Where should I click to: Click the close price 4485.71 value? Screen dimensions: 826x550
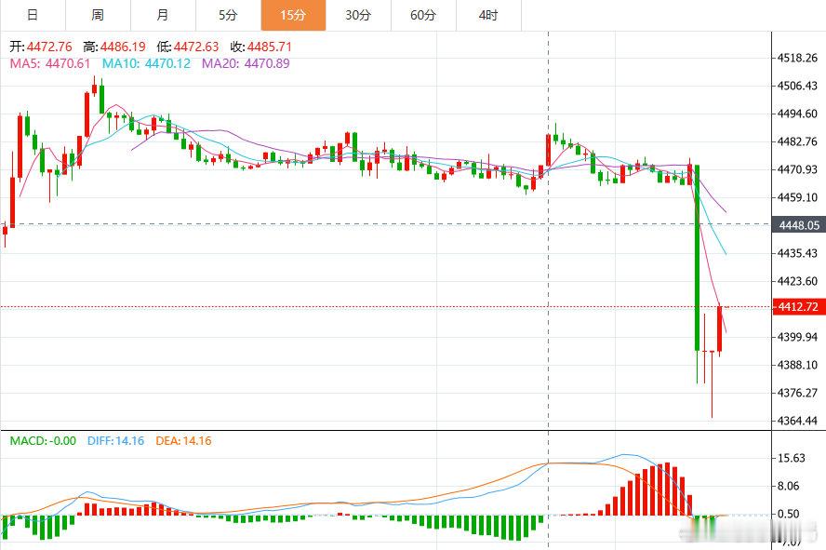(269, 47)
